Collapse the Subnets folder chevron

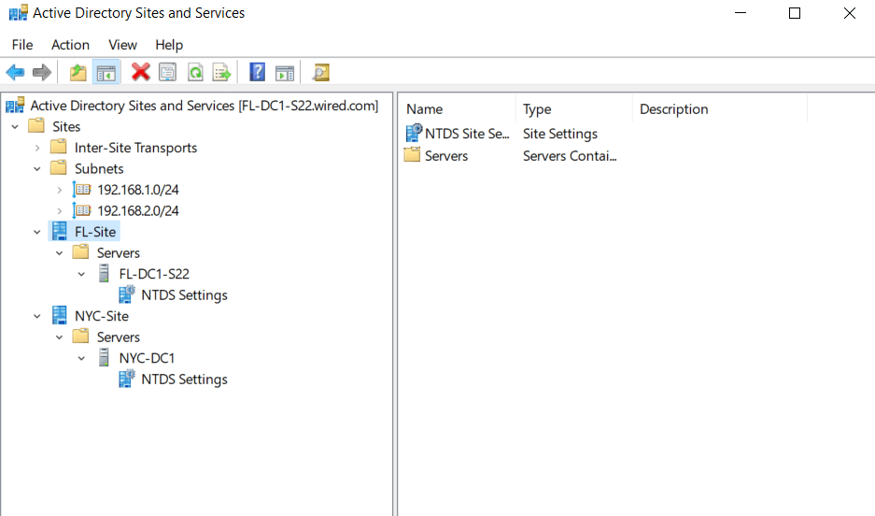pos(36,168)
